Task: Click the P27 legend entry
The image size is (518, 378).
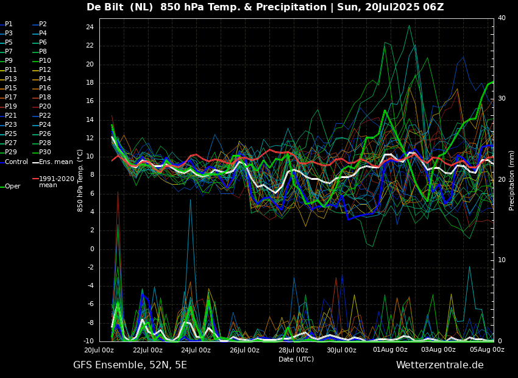Action: pyautogui.click(x=9, y=143)
